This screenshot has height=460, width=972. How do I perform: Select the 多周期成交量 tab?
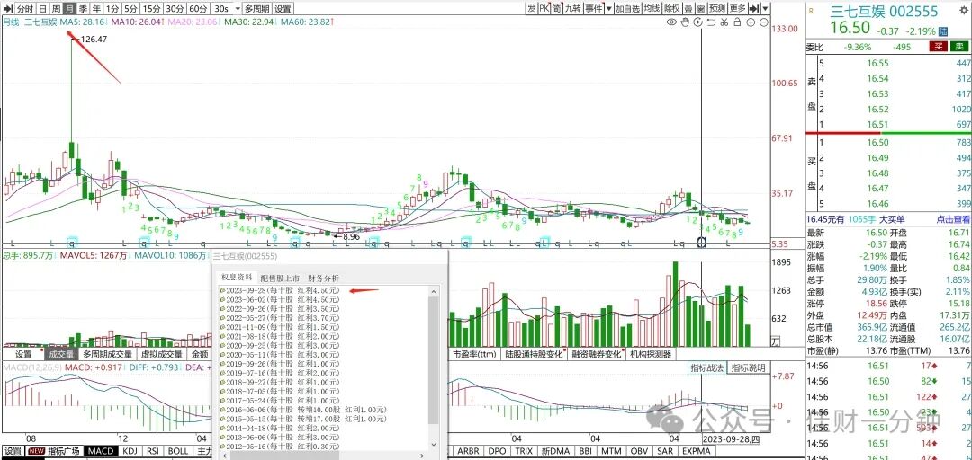click(107, 355)
